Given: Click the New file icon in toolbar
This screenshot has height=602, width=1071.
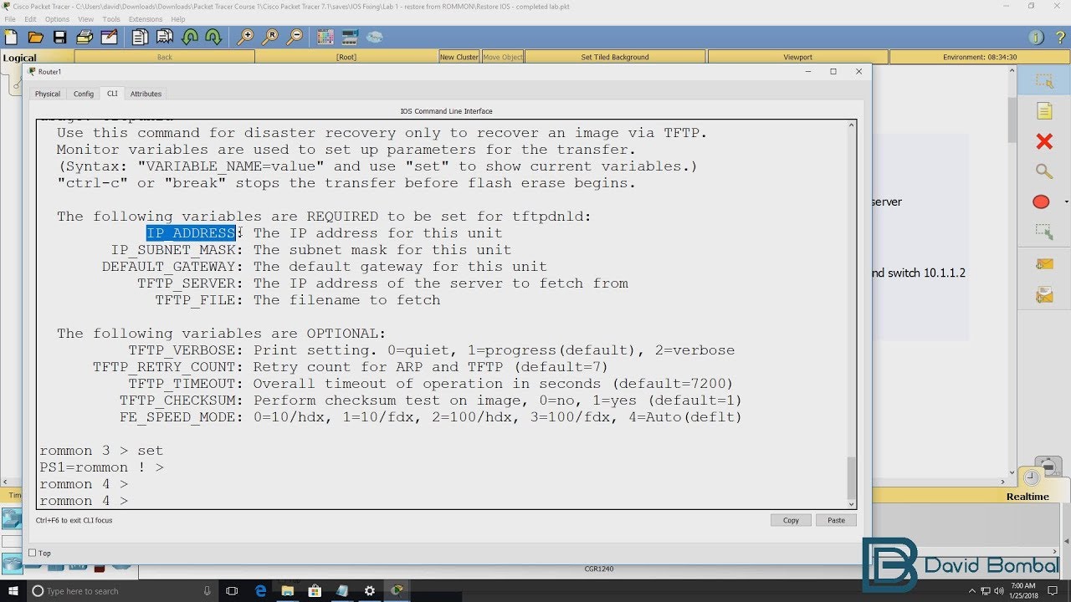Looking at the screenshot, I should point(11,37).
